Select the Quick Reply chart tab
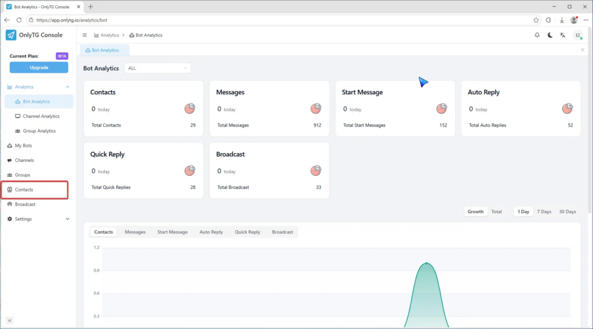The width and height of the screenshot is (593, 329). pyautogui.click(x=247, y=232)
